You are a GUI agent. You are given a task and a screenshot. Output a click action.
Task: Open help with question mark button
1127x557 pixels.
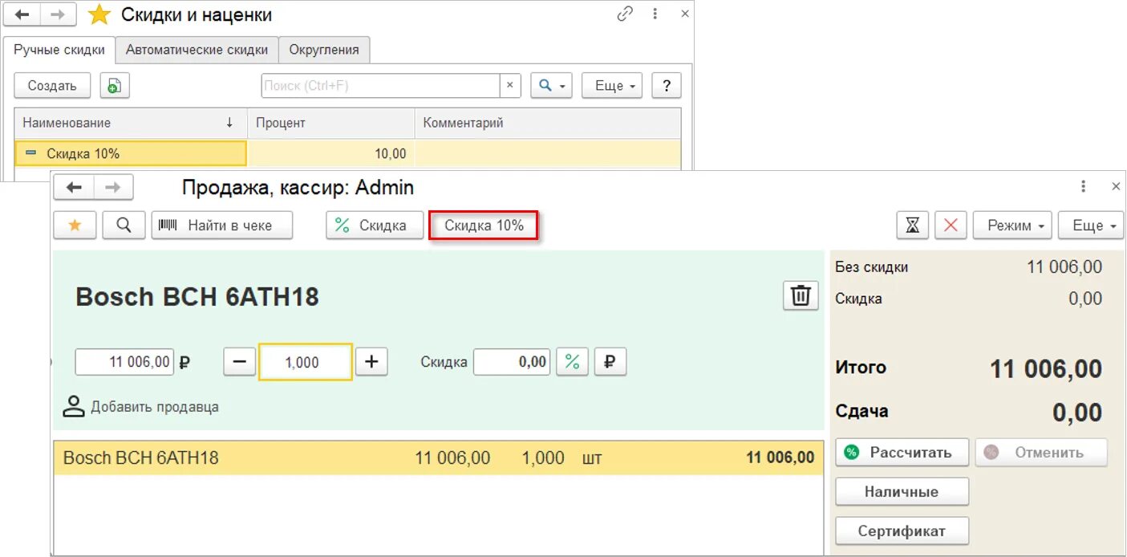tap(667, 86)
